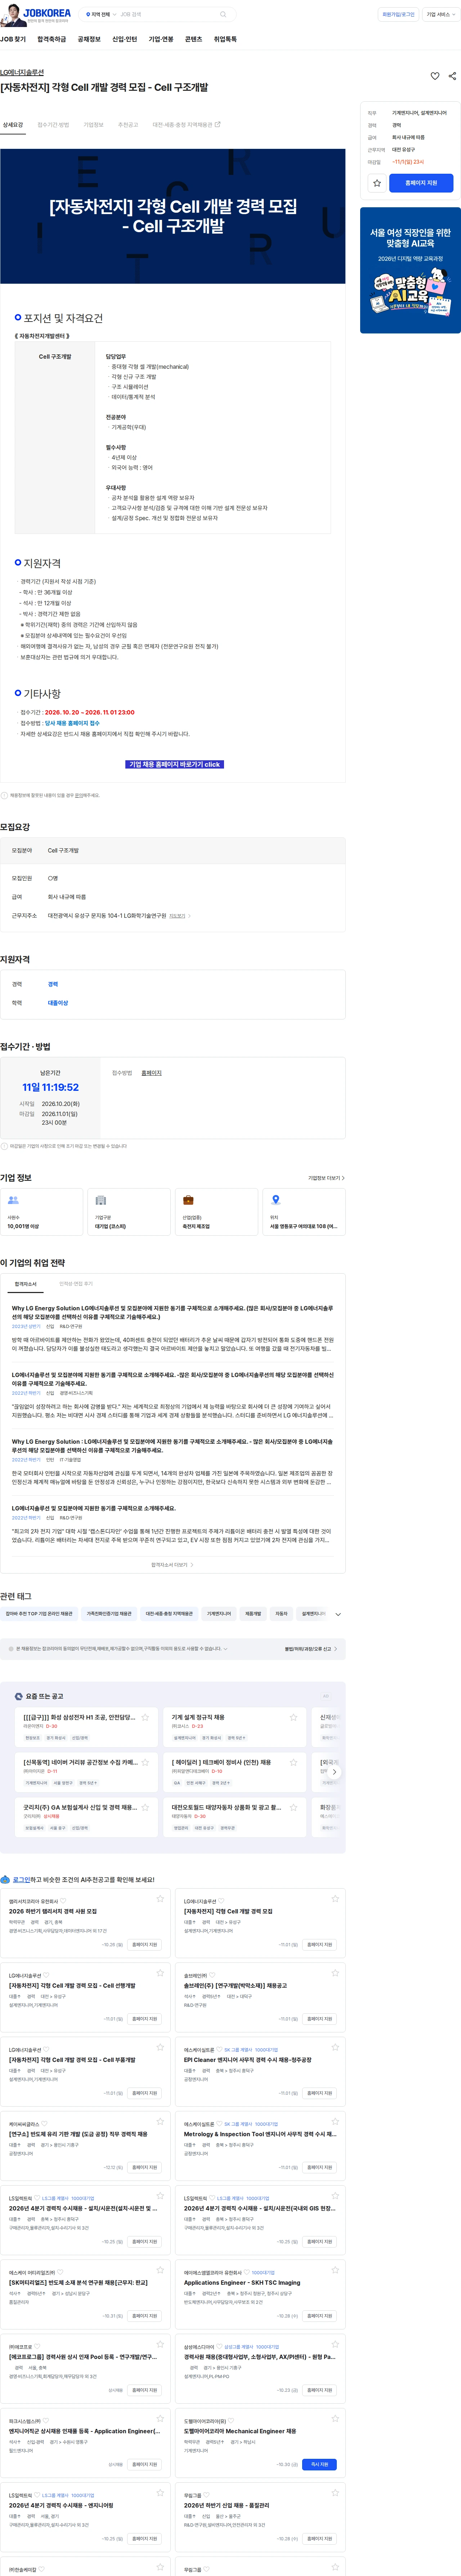Open the 공채정보 menu
This screenshot has width=461, height=2576.
click(x=89, y=39)
